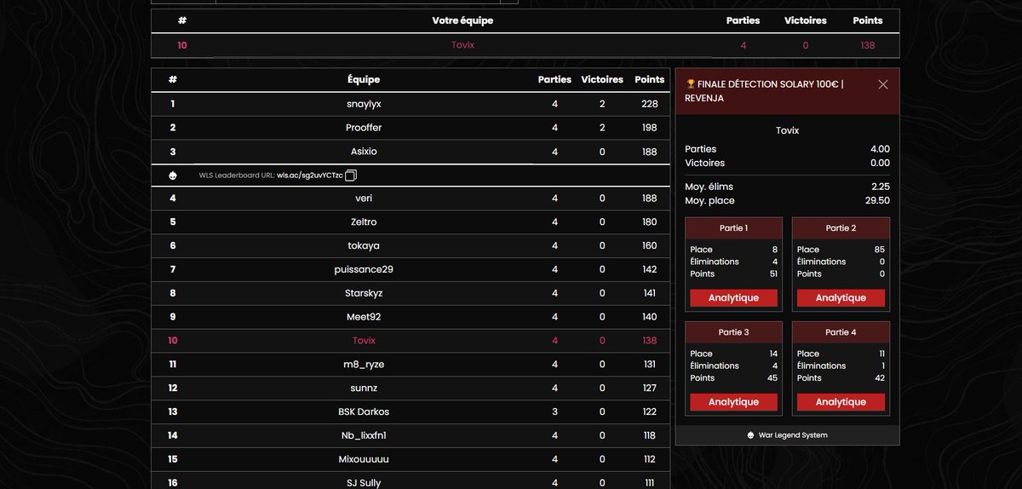Click the Tovix name in stats panel

pos(788,131)
